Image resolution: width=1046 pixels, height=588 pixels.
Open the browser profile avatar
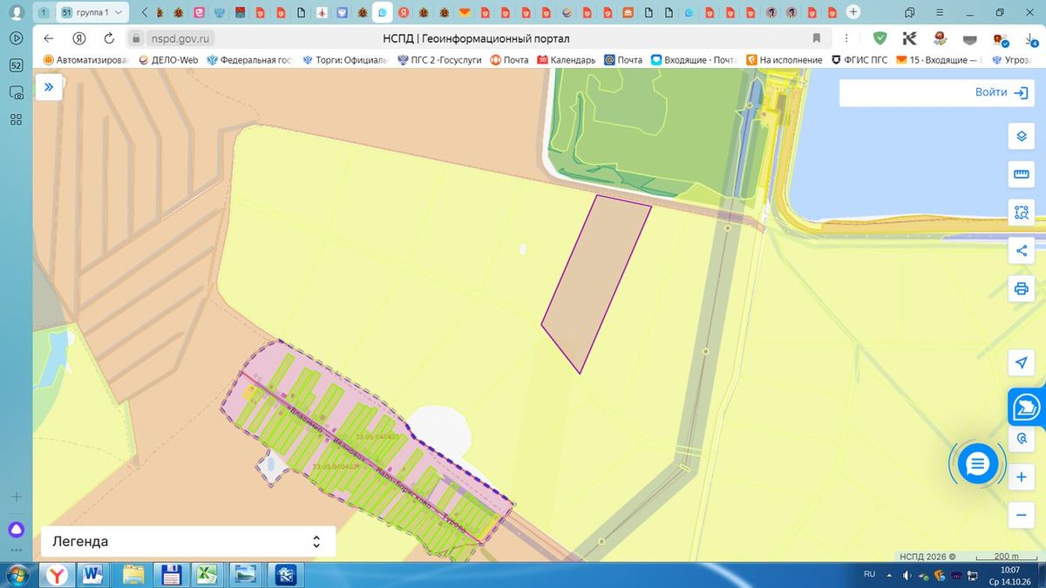[x=16, y=12]
